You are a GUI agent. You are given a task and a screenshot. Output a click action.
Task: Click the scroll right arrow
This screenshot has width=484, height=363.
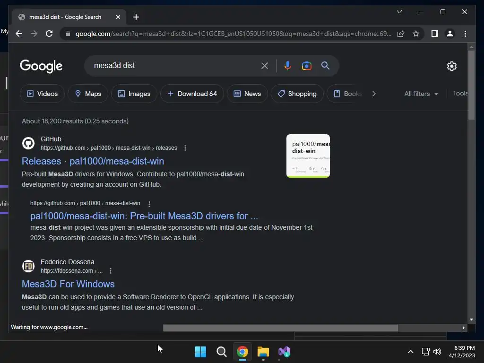(463, 328)
